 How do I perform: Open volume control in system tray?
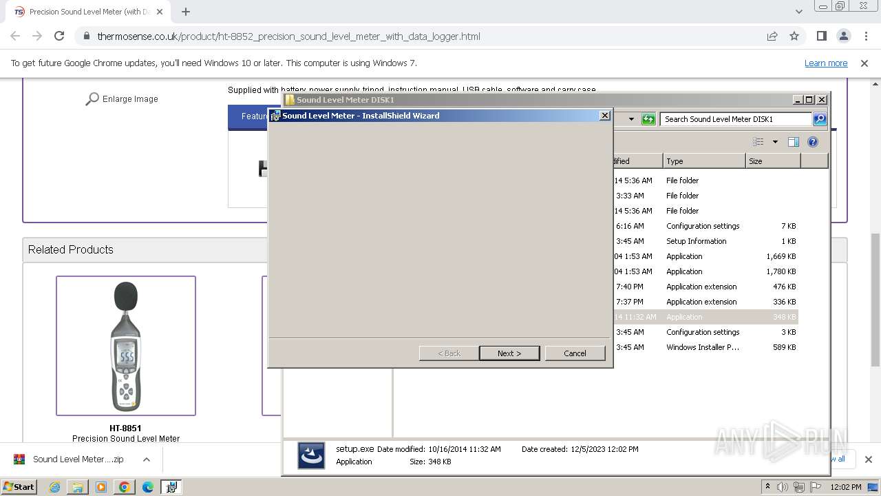coord(783,487)
